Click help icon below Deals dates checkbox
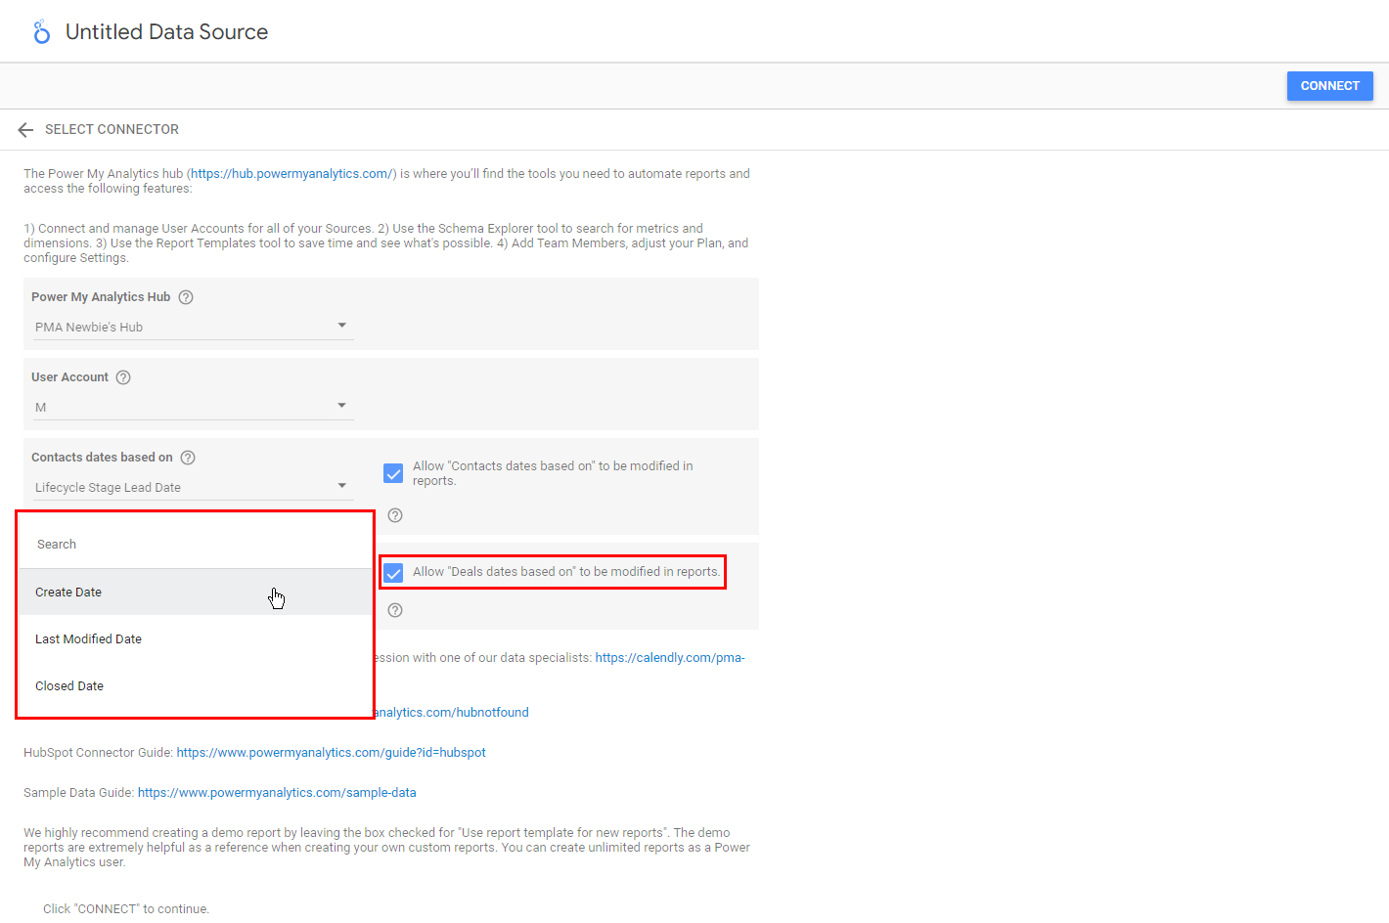The height and width of the screenshot is (923, 1389). [x=395, y=610]
